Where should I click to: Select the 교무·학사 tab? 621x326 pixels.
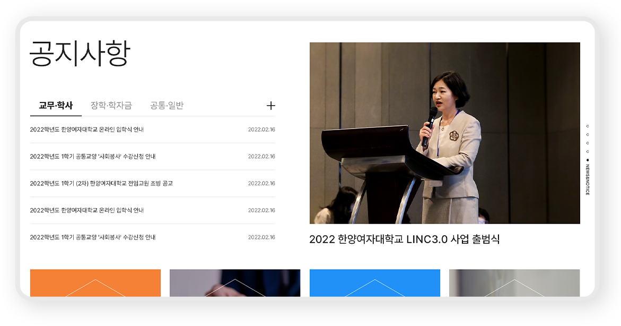pos(56,106)
